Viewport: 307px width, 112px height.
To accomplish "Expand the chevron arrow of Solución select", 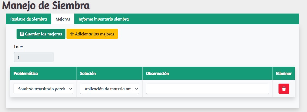I will click(x=136, y=89).
